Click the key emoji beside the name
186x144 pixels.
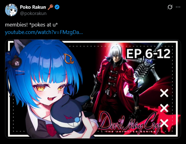[50, 7]
